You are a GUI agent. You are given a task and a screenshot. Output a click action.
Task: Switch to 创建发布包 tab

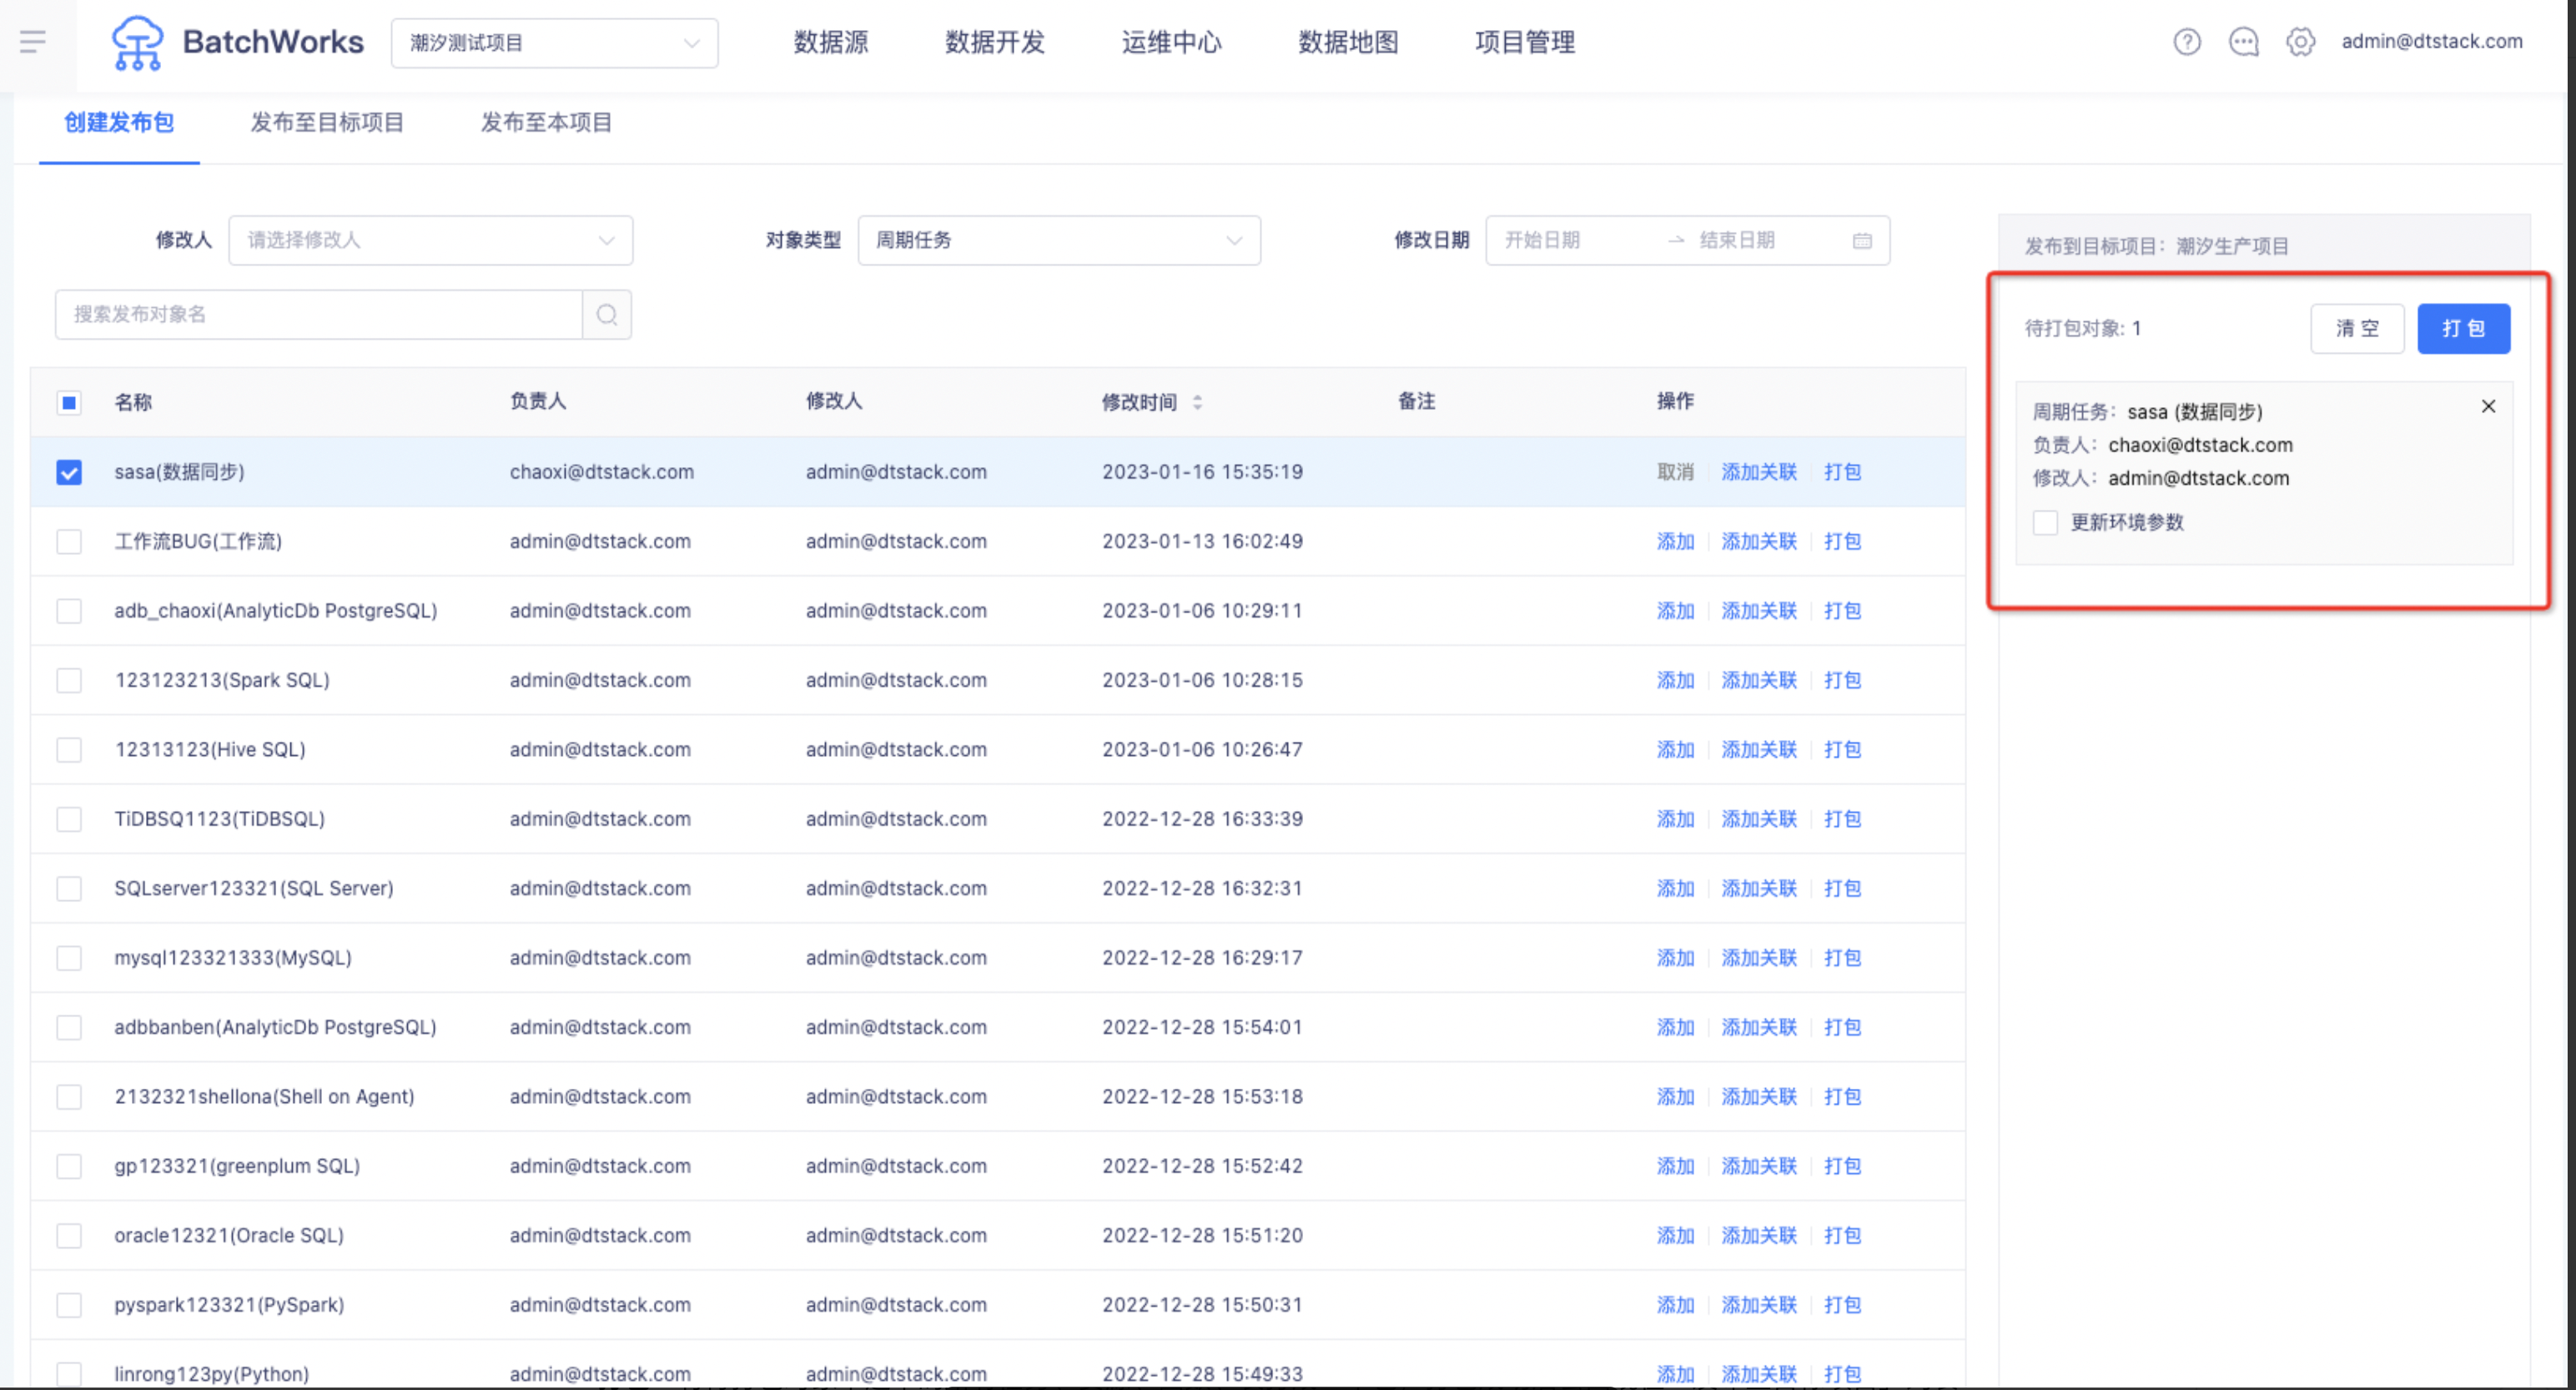click(119, 122)
